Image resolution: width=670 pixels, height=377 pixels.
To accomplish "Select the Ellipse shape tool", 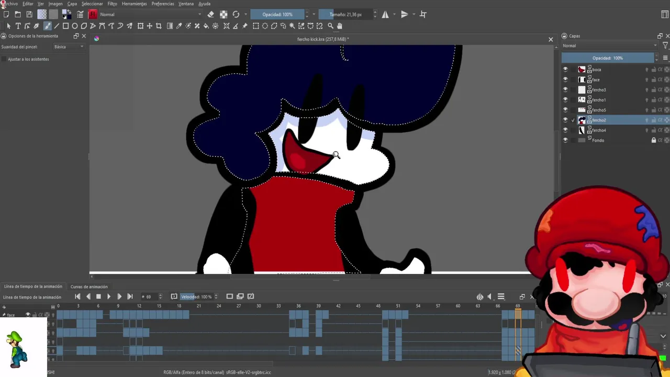I will 75,26.
